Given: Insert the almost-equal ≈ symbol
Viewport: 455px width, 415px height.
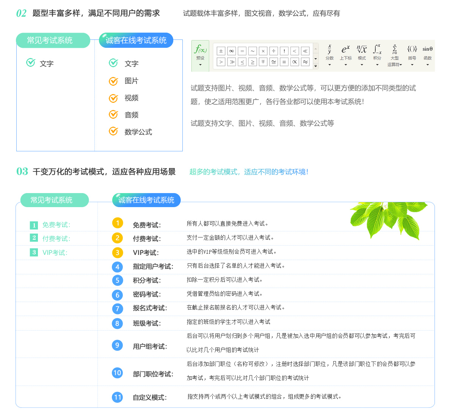Looking at the screenshot, I should tap(305, 61).
